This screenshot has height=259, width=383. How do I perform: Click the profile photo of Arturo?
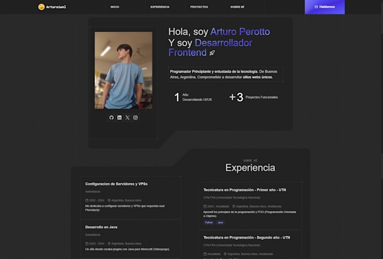[123, 71]
